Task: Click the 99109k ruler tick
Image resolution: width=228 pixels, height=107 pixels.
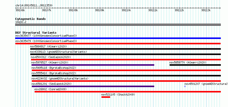Action: [x=100, y=10]
